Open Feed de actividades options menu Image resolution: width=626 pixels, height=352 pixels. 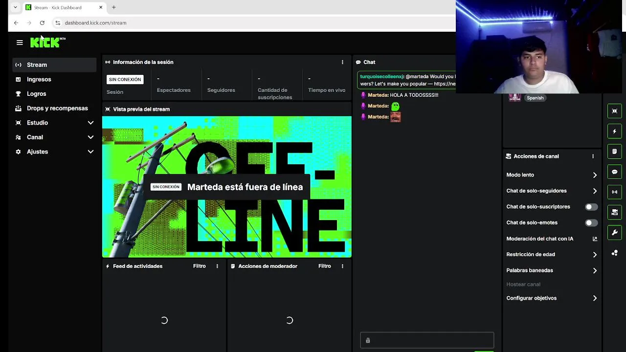[217, 266]
